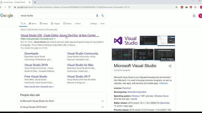Click the Microsoft Corporation developer link

[x=137, y=92]
